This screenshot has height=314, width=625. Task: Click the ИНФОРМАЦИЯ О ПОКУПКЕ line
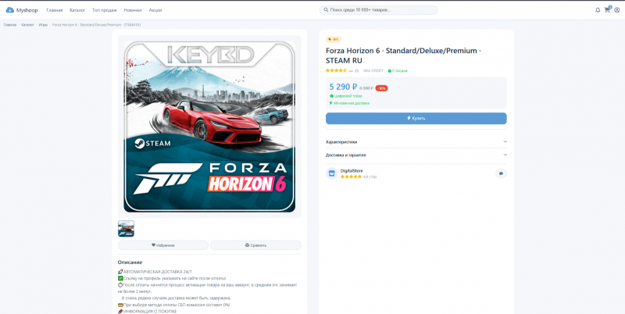tap(147, 311)
